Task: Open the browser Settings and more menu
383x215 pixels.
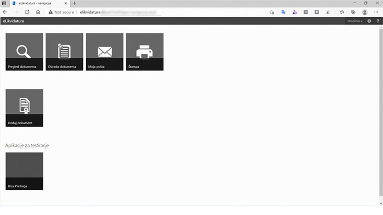Action: [376, 12]
